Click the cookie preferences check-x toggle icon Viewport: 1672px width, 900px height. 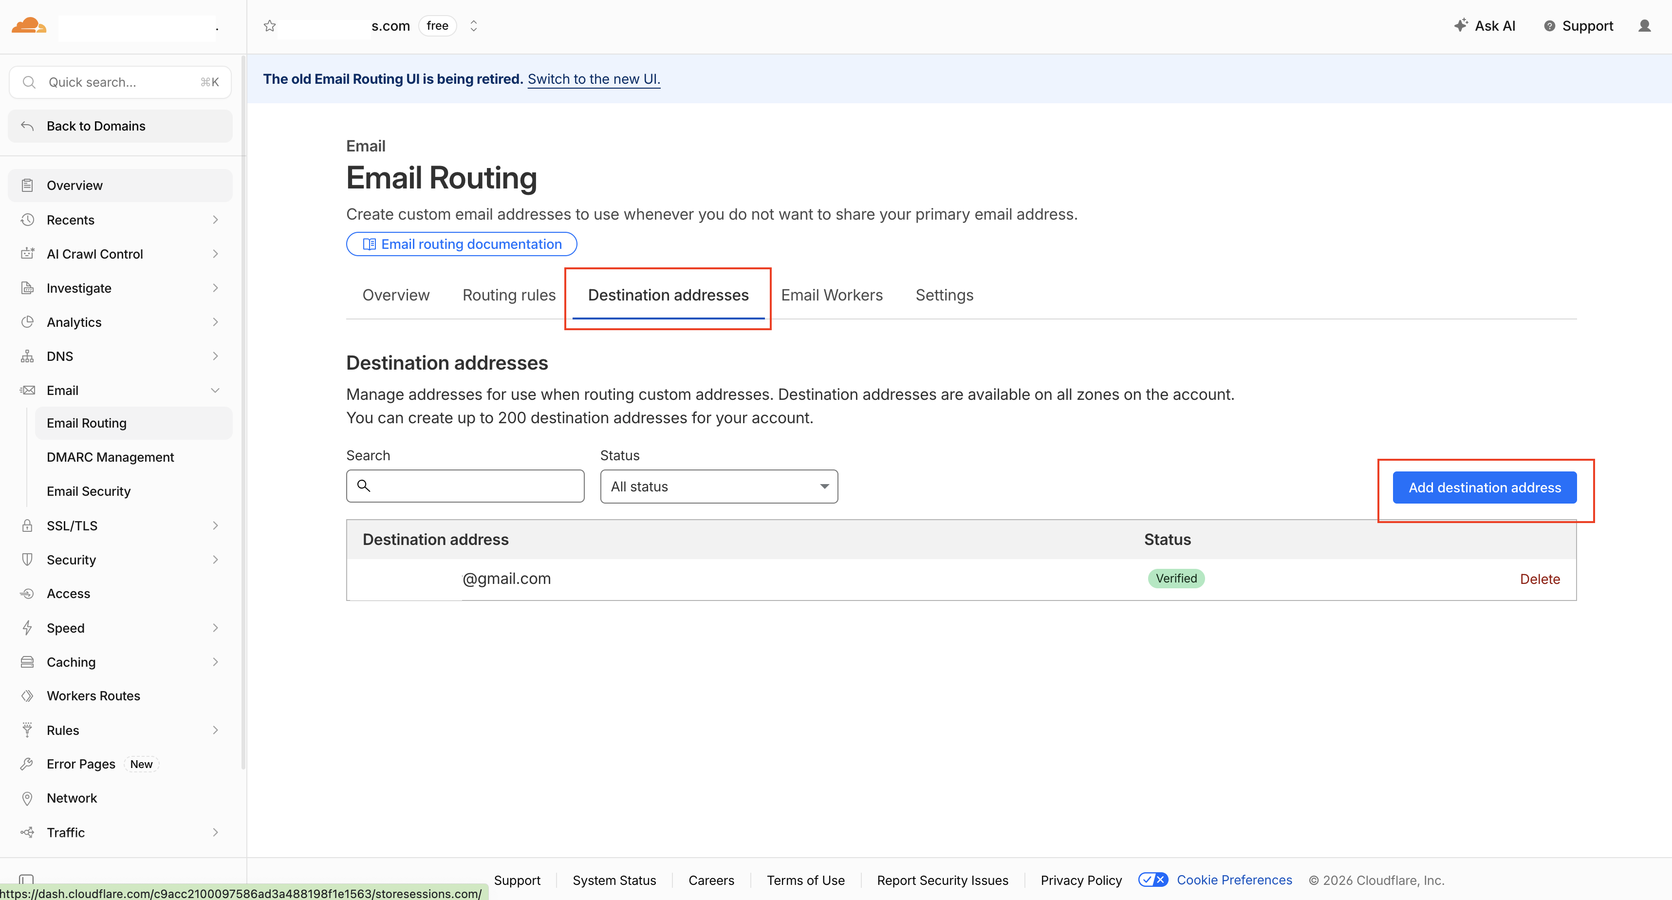(x=1153, y=880)
